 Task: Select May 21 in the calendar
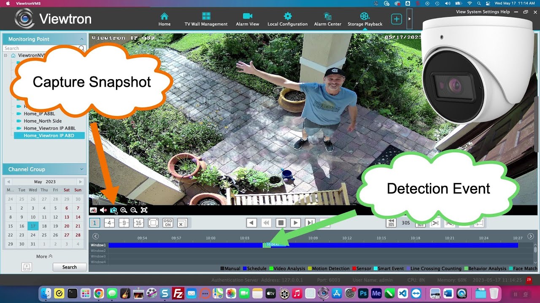(x=78, y=226)
